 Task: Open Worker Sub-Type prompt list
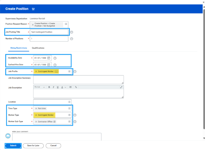[x=70, y=122]
